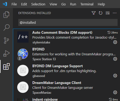Image resolution: width=120 pixels, height=101 pixels.
Task: Click description 'Extensions for working with the DreamMaker'
Action: pyautogui.click(x=67, y=54)
